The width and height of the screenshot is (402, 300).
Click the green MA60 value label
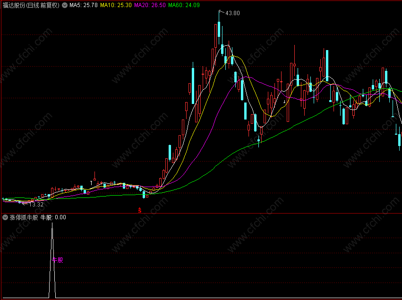184,5
